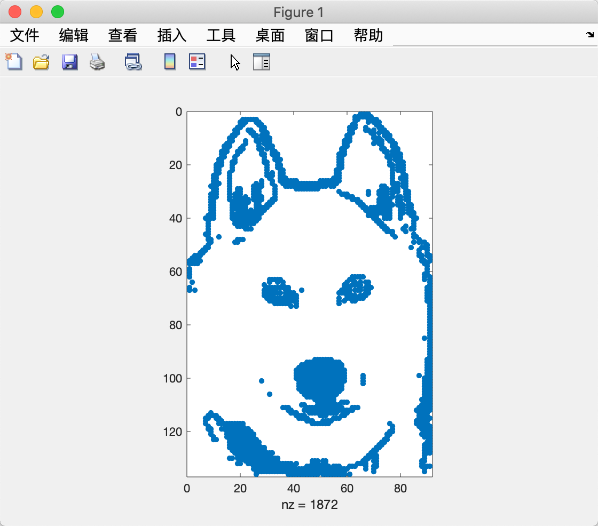Save the current figure

click(69, 62)
